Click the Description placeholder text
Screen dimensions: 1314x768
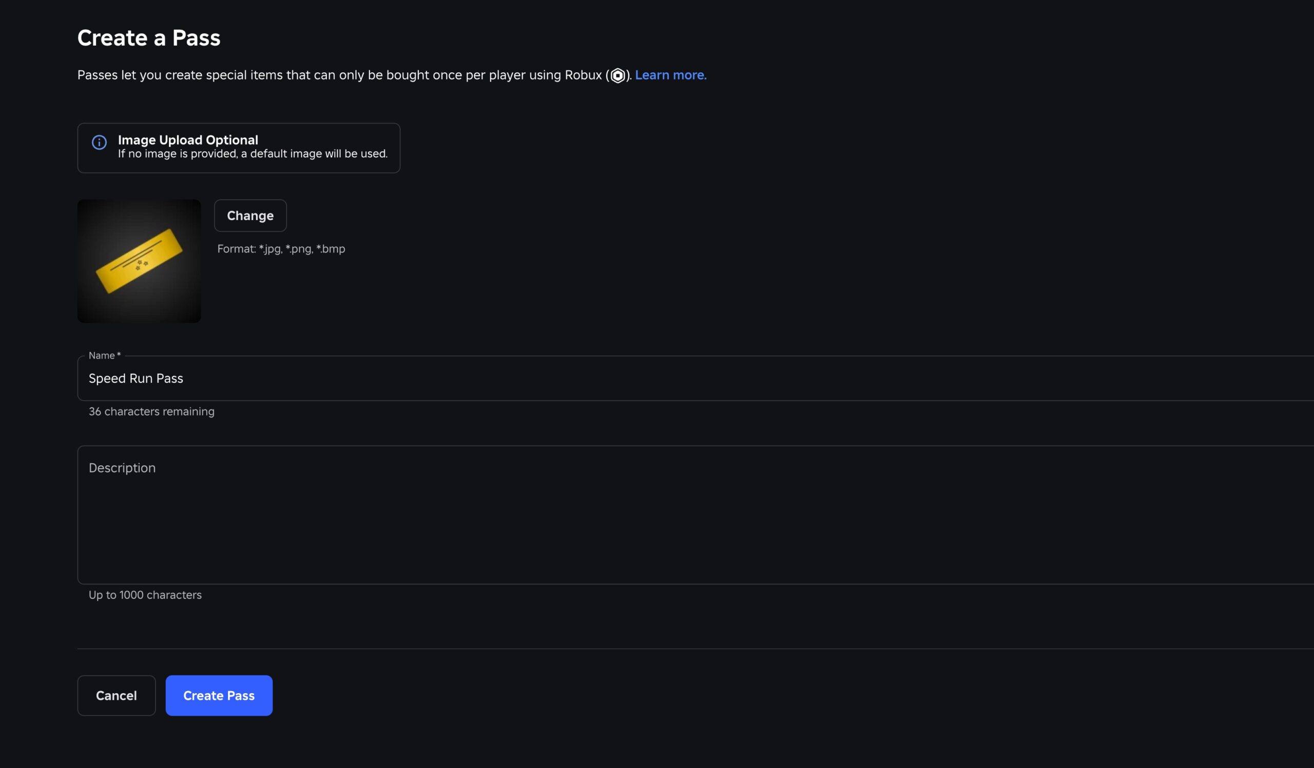(122, 468)
